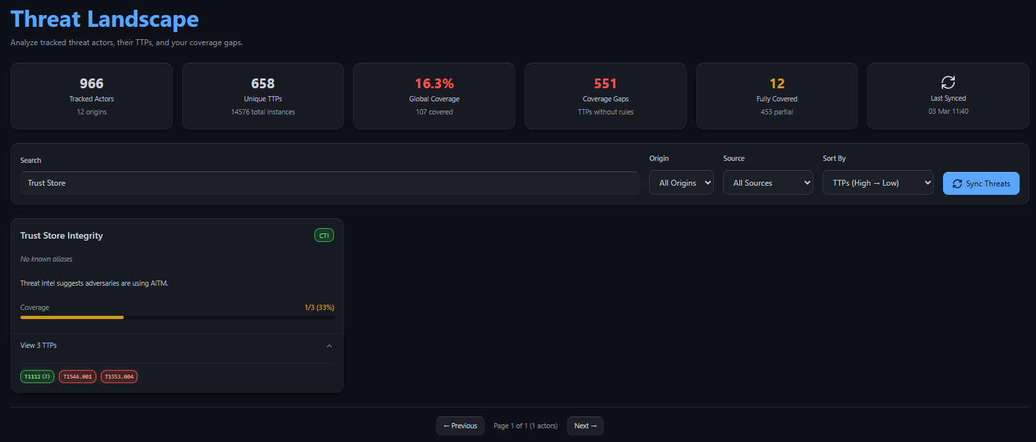
Task: Select the Unique TTPs 658 stat card
Action: (x=263, y=96)
